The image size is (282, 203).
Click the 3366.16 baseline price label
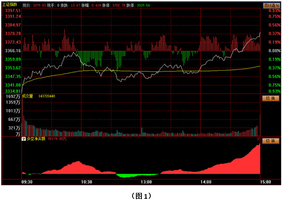[13, 51]
